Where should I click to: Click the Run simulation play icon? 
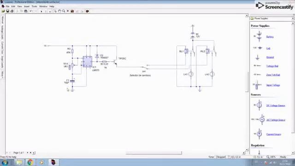tap(41, 11)
